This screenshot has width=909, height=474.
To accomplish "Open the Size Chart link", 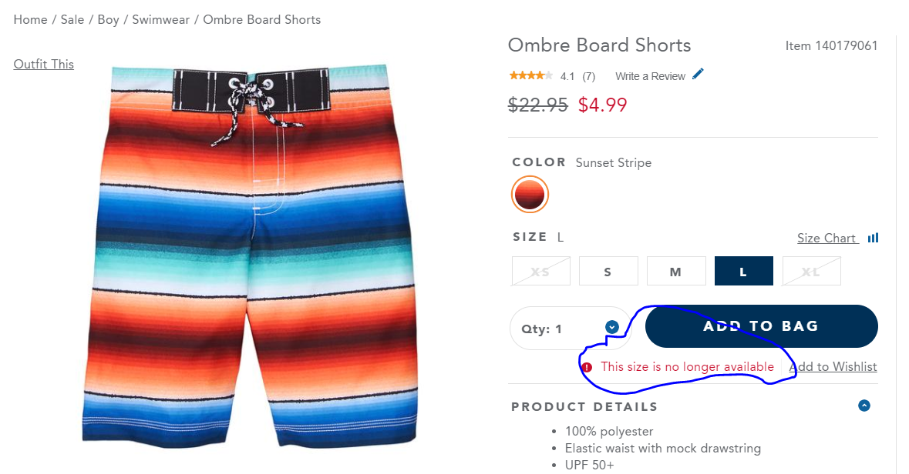I will click(827, 239).
